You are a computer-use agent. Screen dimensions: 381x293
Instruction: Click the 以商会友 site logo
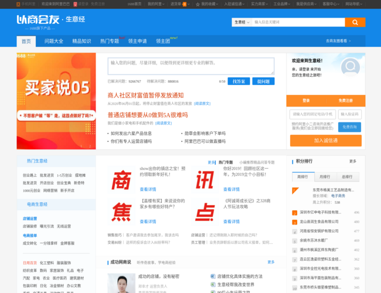coord(38,19)
